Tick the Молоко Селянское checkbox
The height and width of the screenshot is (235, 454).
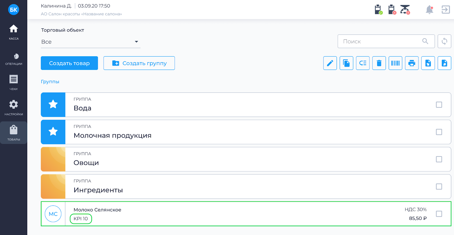[439, 214]
